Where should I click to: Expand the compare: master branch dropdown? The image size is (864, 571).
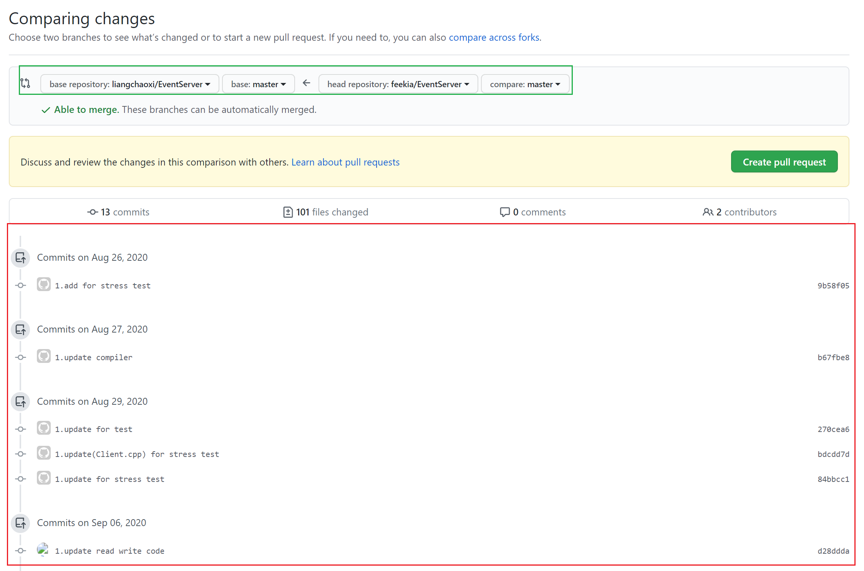(x=525, y=84)
